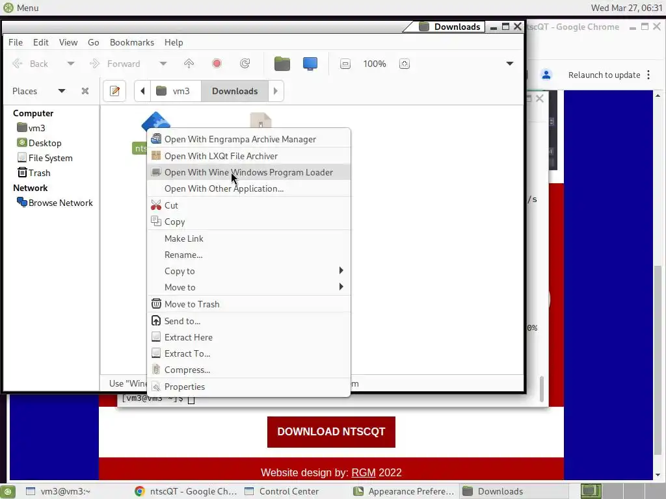Open the File menu

click(x=16, y=42)
